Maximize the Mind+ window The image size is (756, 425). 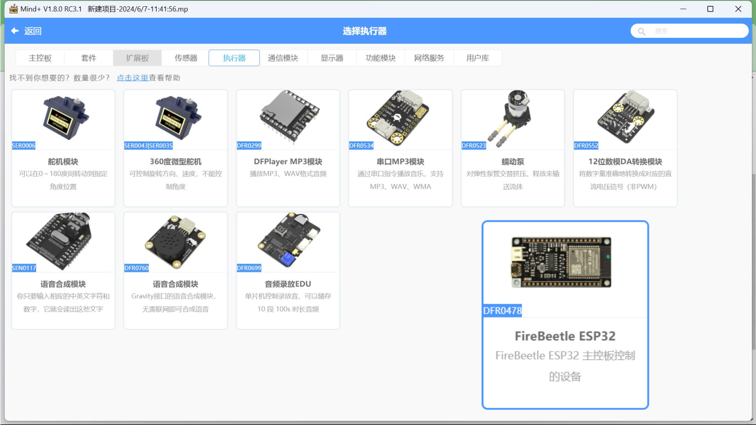pos(710,9)
